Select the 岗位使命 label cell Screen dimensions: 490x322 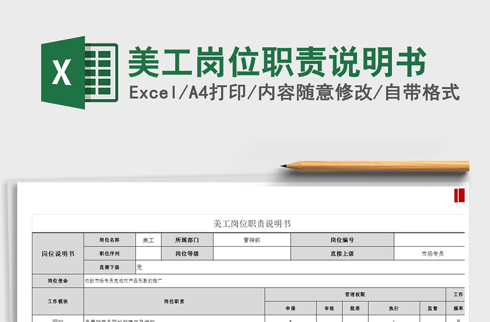(58, 281)
